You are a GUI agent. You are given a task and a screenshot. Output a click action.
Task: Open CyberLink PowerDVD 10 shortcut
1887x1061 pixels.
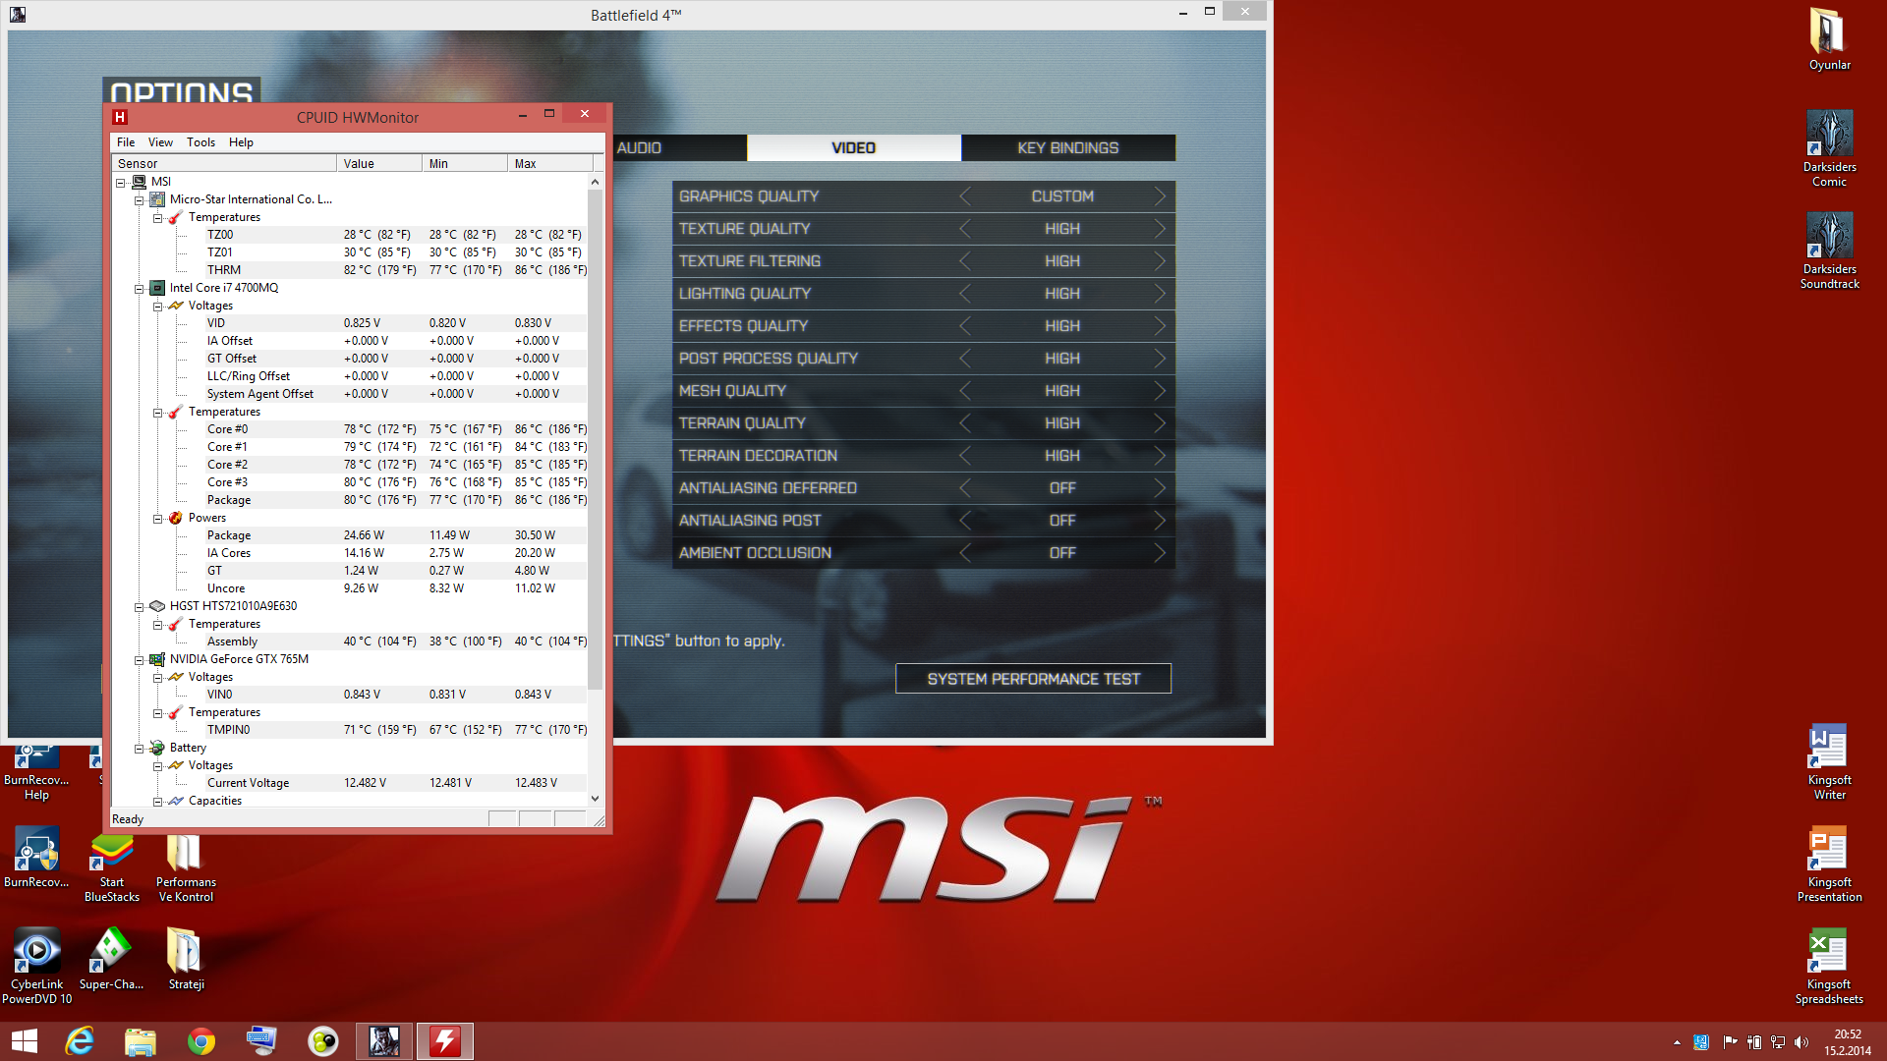[36, 966]
